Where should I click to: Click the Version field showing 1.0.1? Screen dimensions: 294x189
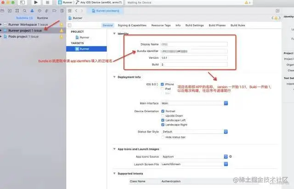(194, 58)
